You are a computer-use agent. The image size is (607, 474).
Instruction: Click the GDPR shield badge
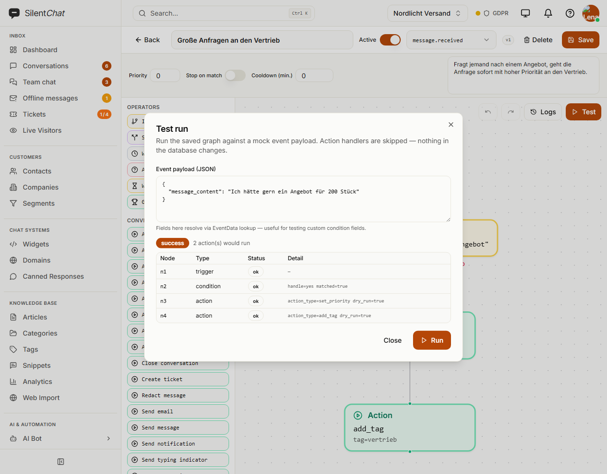coord(492,13)
